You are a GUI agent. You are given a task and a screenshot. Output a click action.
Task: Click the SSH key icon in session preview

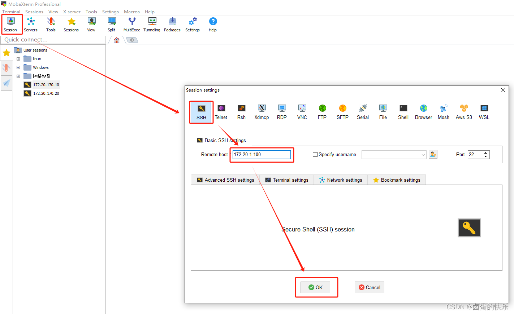(469, 228)
